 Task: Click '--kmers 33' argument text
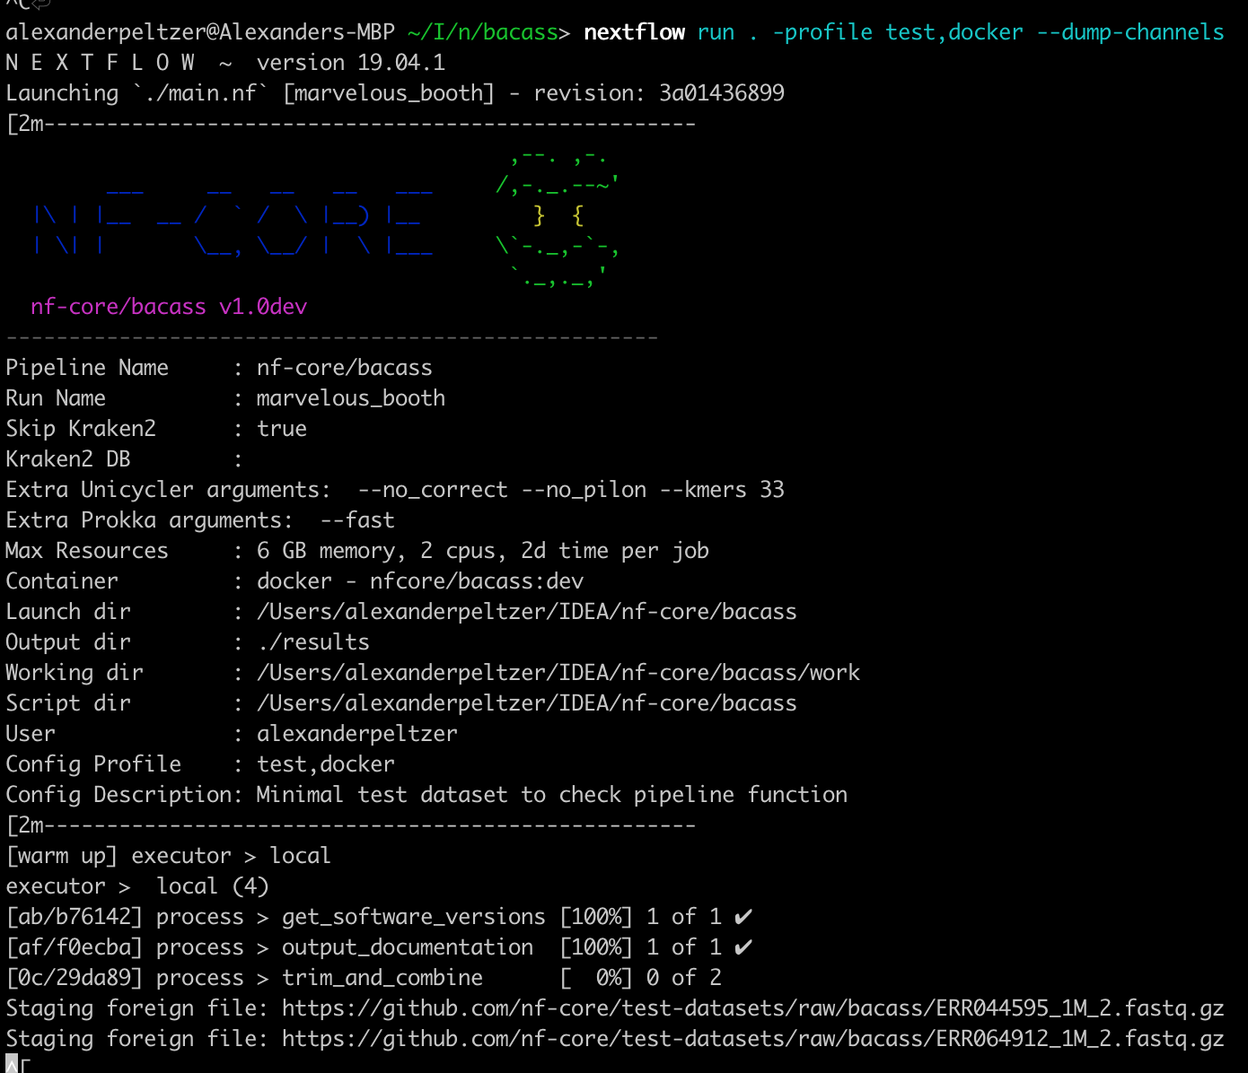pos(722,490)
